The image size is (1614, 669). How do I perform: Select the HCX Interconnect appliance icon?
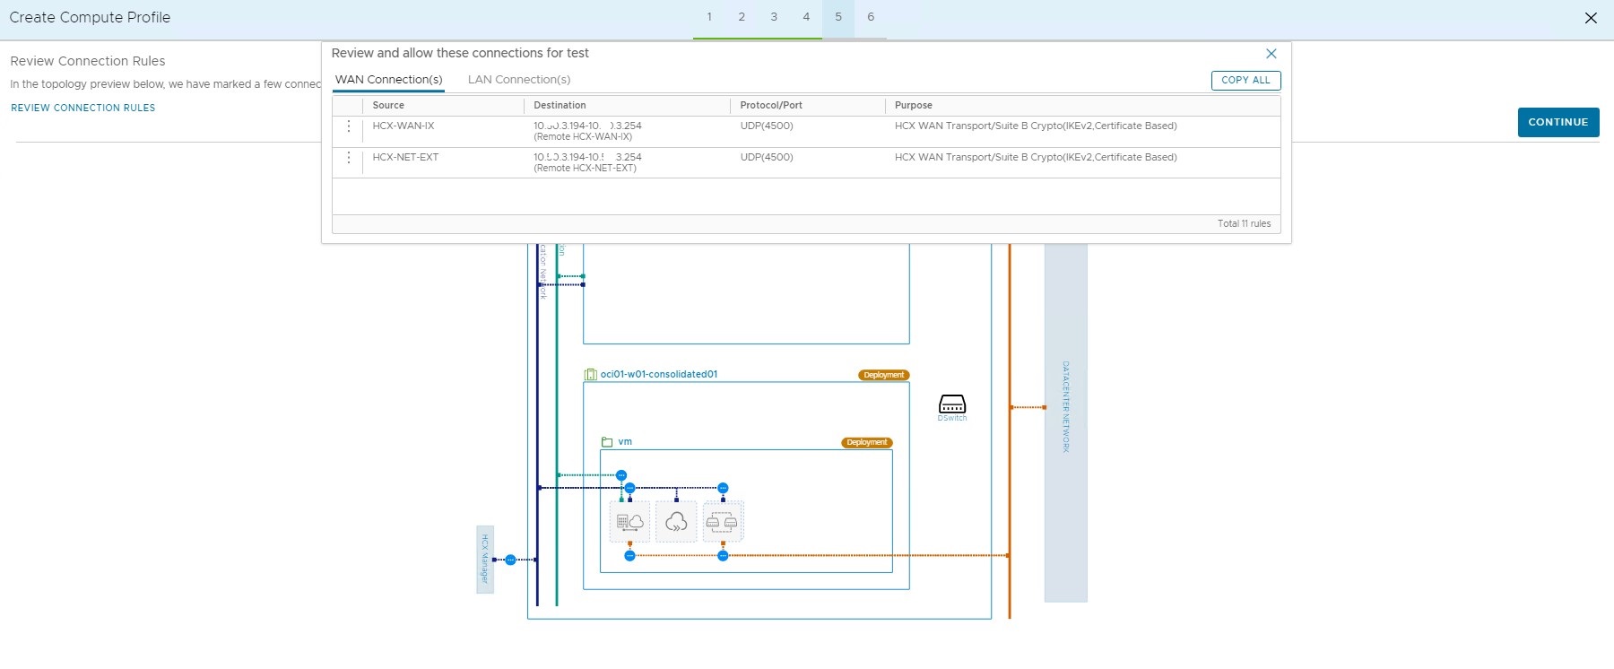point(630,522)
